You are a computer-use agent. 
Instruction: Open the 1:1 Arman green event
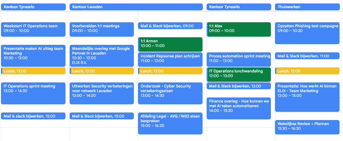(170, 44)
